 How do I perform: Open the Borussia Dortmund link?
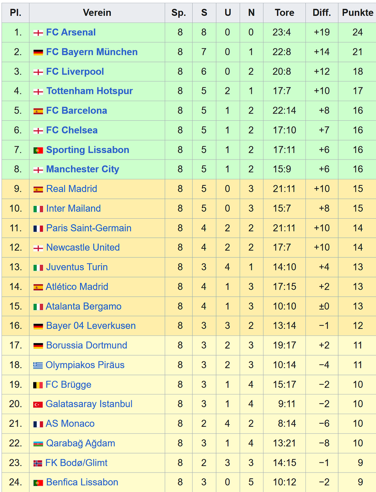click(86, 345)
